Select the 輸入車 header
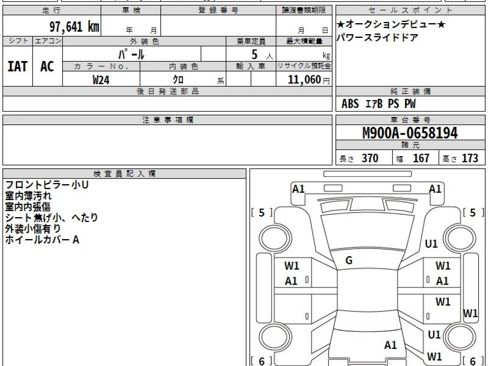Viewport: 488px width, 366px height. (x=251, y=66)
